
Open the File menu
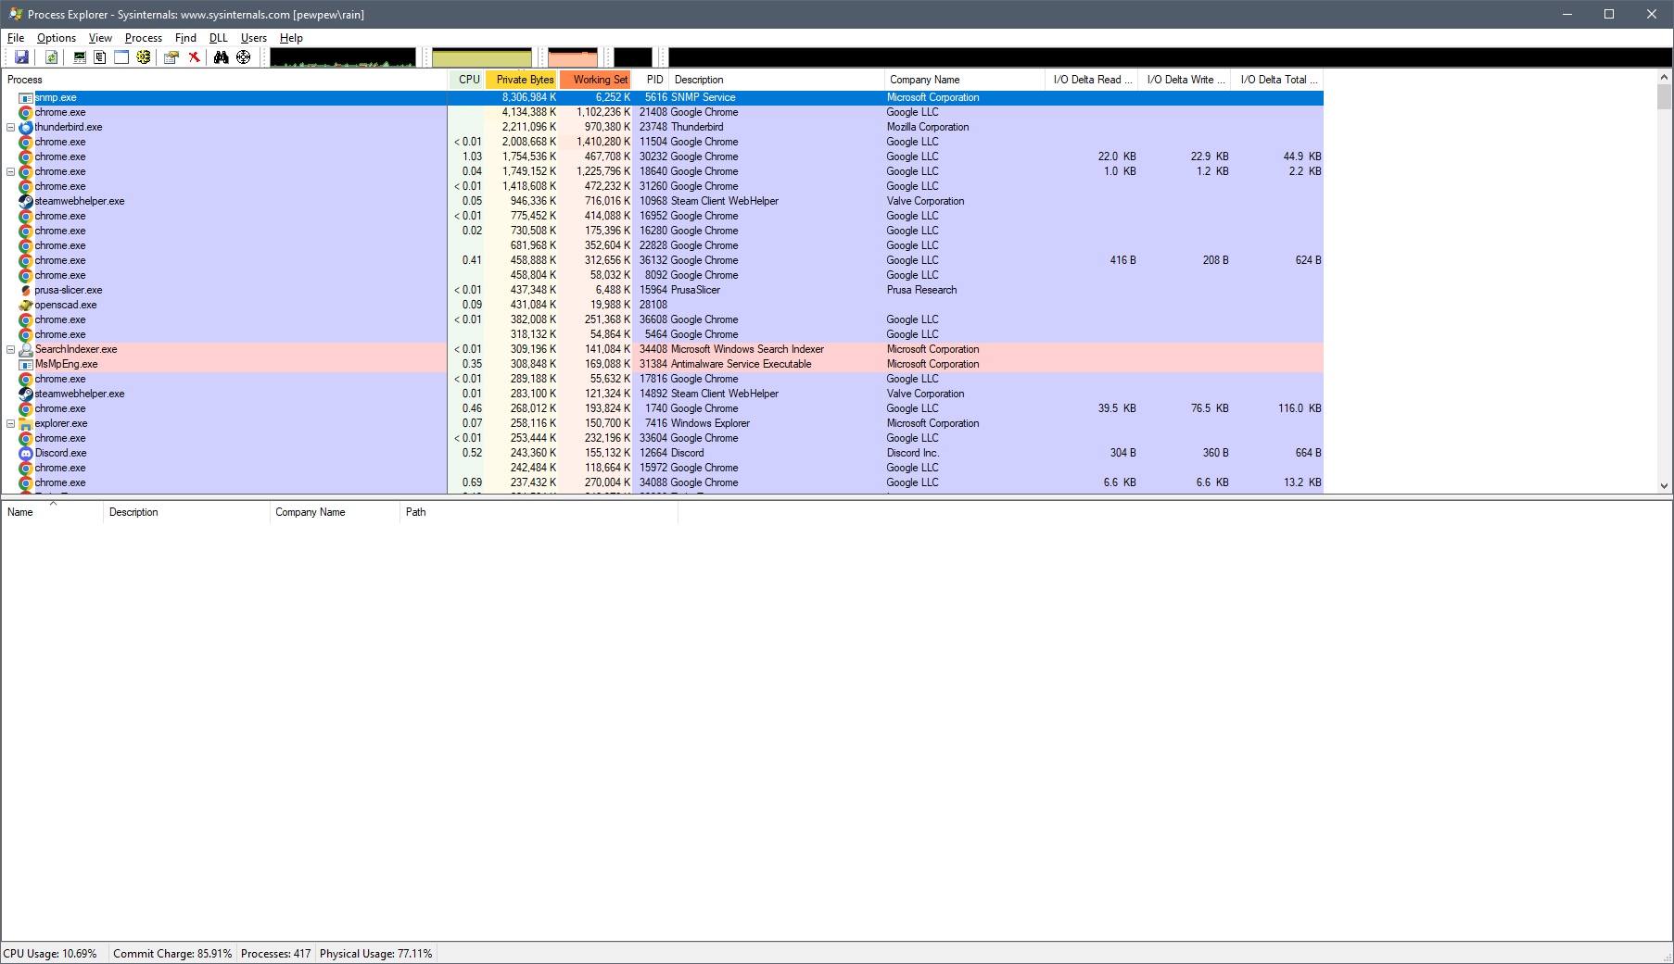tap(16, 38)
